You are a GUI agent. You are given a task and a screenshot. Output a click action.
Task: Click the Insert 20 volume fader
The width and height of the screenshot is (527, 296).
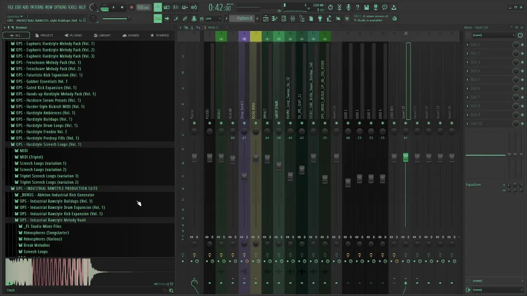(406, 157)
